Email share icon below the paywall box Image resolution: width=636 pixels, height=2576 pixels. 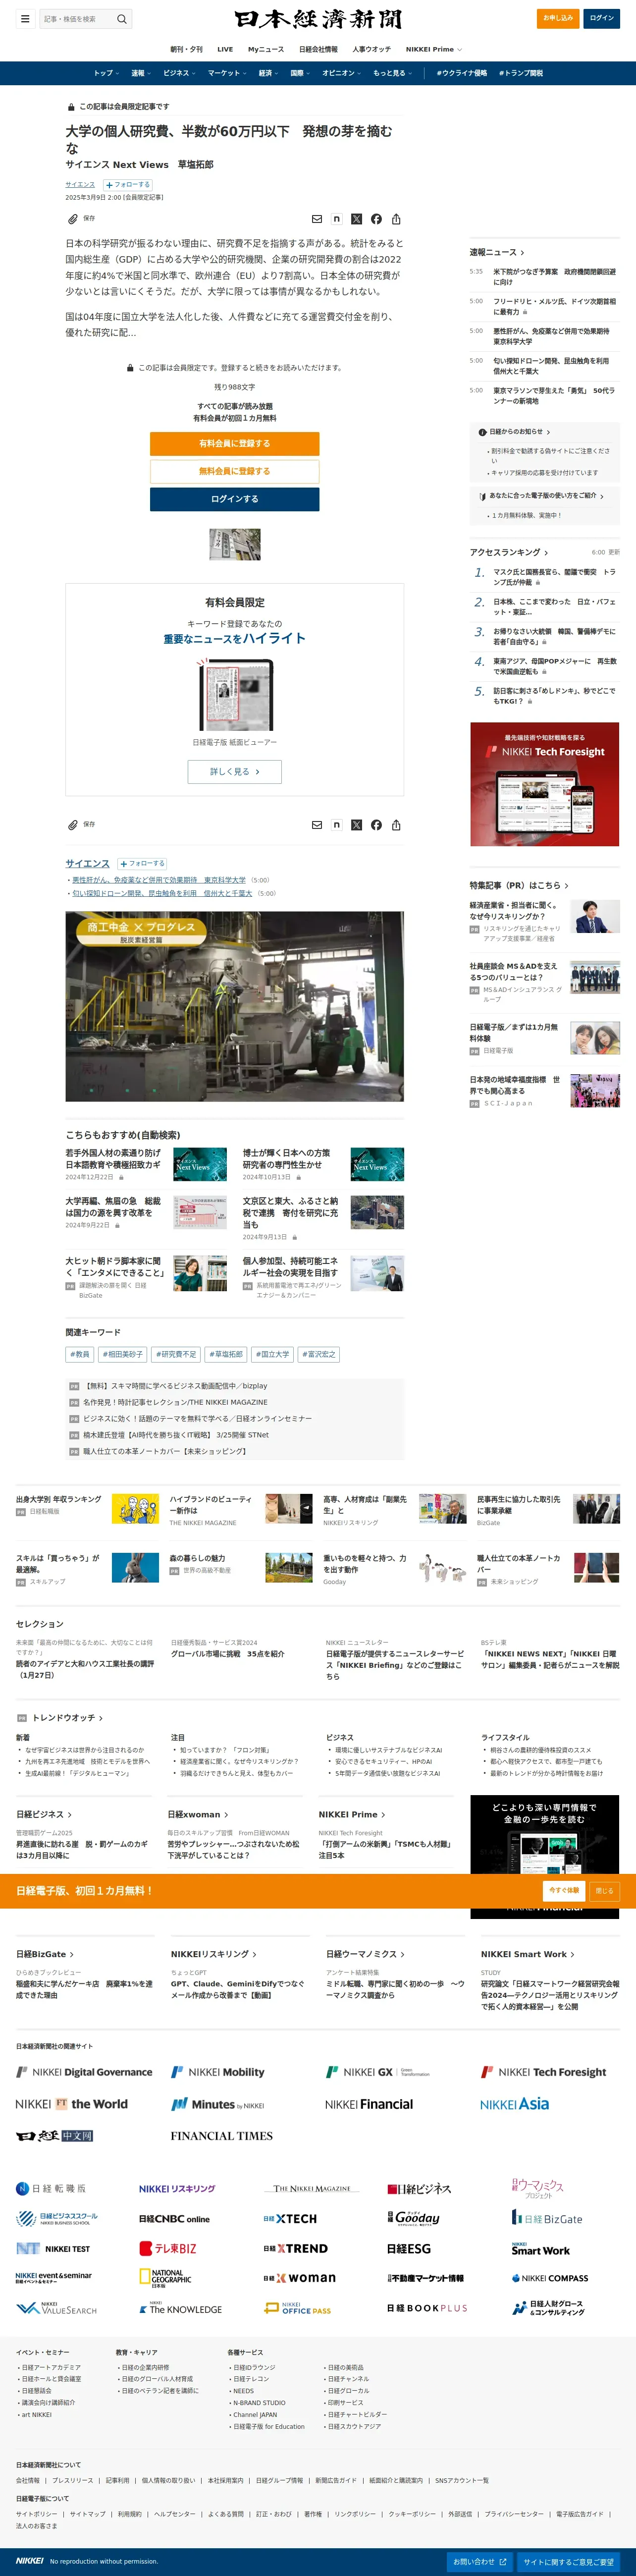(x=317, y=825)
